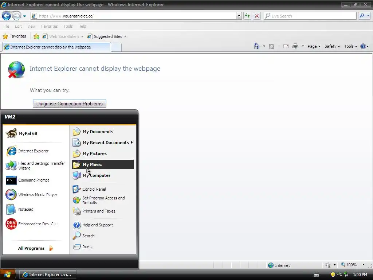373x280 pixels.
Task: Open the Run... dialog
Action: (102, 247)
